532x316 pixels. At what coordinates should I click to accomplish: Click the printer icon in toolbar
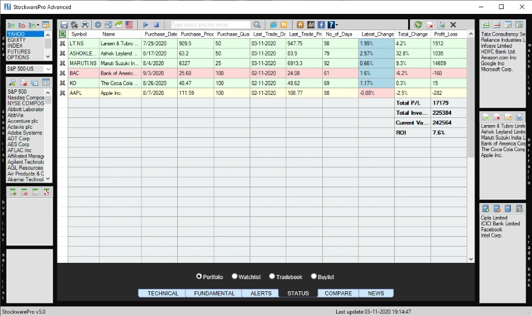(85, 25)
